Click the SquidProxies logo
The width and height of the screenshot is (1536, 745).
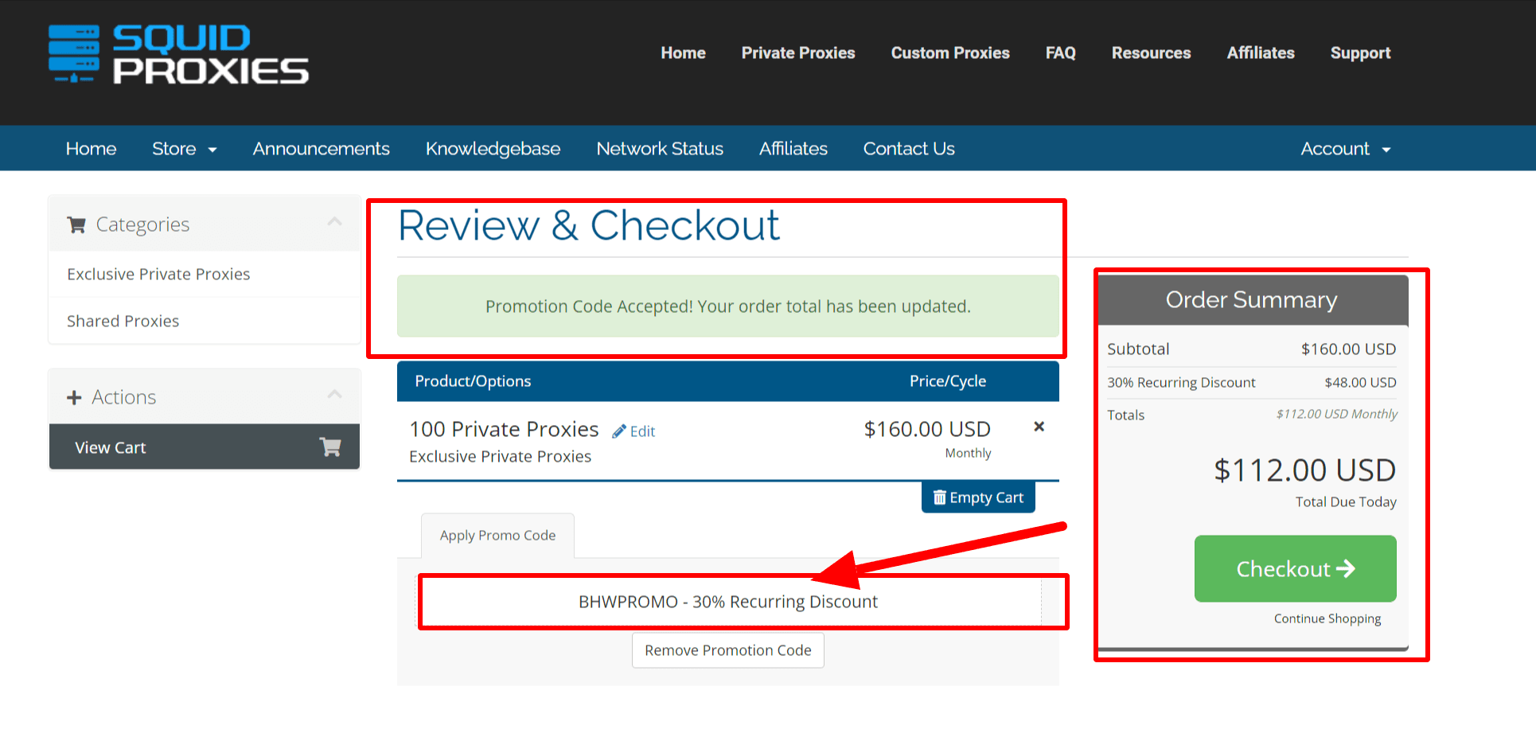click(177, 53)
